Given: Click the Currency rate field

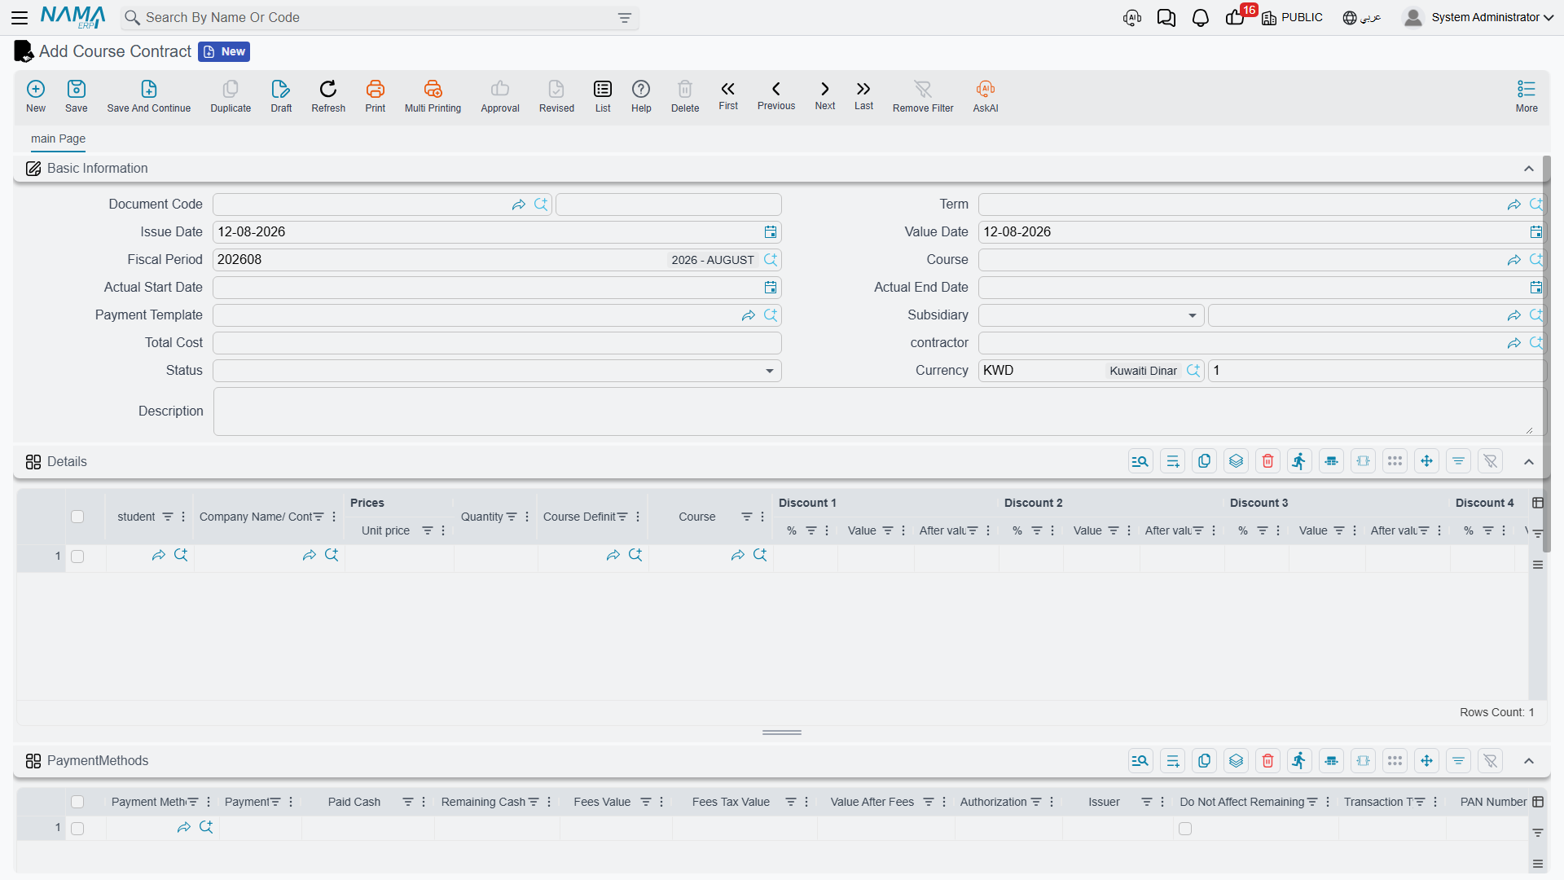Looking at the screenshot, I should [x=1375, y=371].
